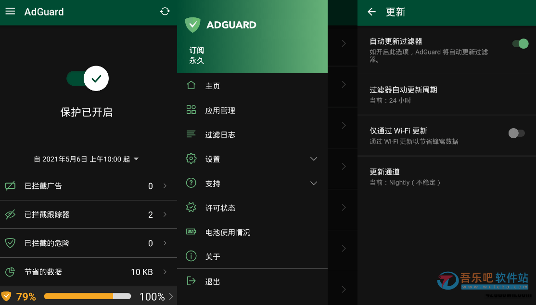Open the 已拦截跟踪器 statistics row
This screenshot has height=305, width=536.
[x=89, y=214]
